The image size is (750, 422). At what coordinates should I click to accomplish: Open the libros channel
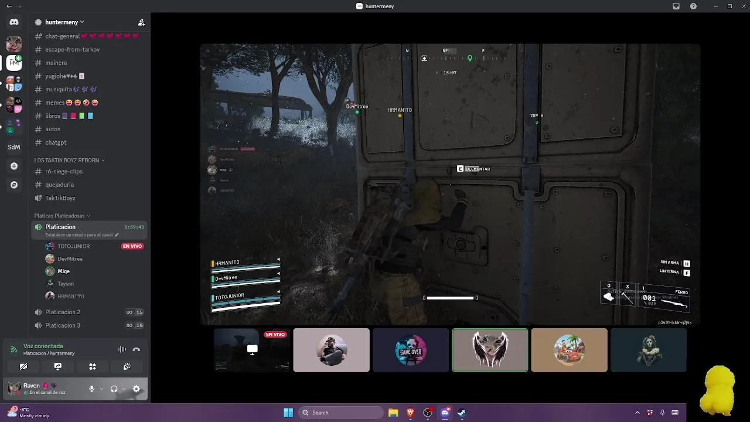pyautogui.click(x=89, y=116)
